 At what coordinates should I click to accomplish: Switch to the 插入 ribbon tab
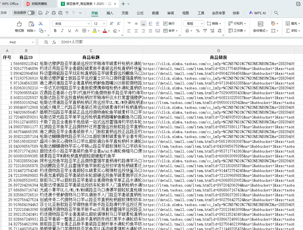pos(110,13)
